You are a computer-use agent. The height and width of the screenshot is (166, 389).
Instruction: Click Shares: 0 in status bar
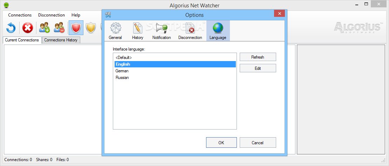(x=44, y=160)
